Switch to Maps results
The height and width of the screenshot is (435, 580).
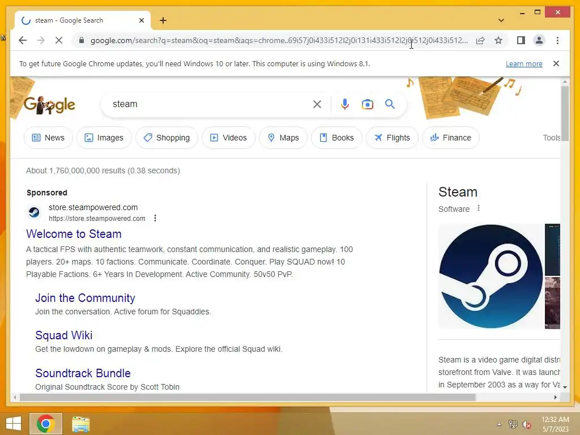(283, 138)
